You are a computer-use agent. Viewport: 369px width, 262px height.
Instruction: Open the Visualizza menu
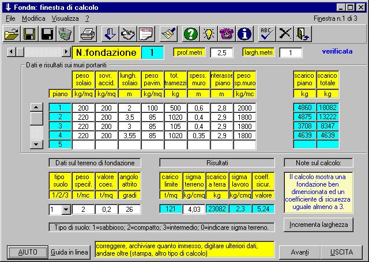click(65, 18)
